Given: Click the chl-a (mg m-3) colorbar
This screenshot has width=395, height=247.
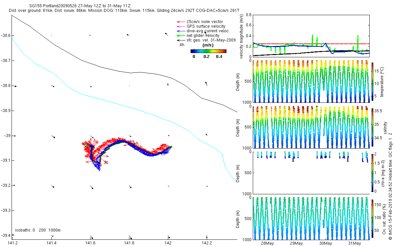Looking at the screenshot, I should point(373,173).
